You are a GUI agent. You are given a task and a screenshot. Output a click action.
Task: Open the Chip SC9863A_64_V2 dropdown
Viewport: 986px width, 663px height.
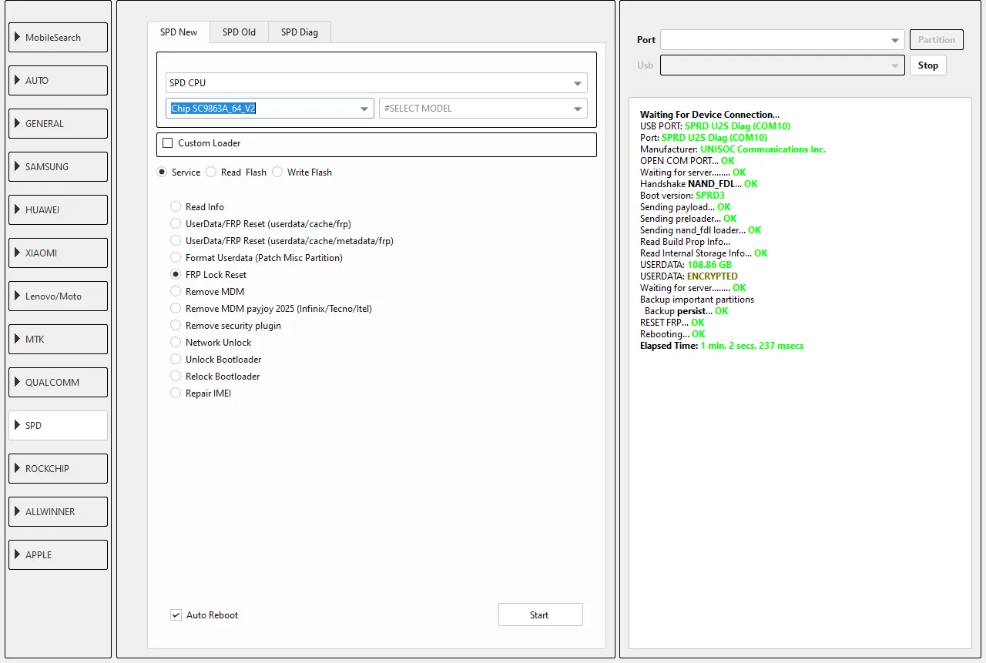(x=270, y=109)
